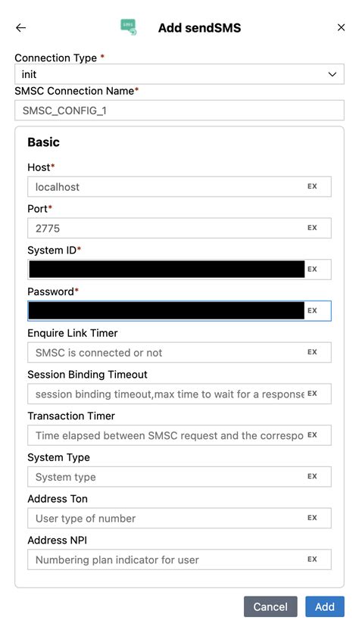Toggle EX for Address Ton field
The image size is (359, 642).
coord(312,518)
